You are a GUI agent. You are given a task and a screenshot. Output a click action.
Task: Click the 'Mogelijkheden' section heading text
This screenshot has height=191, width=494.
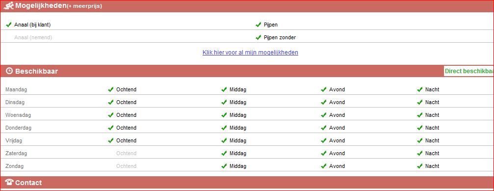pos(41,5)
